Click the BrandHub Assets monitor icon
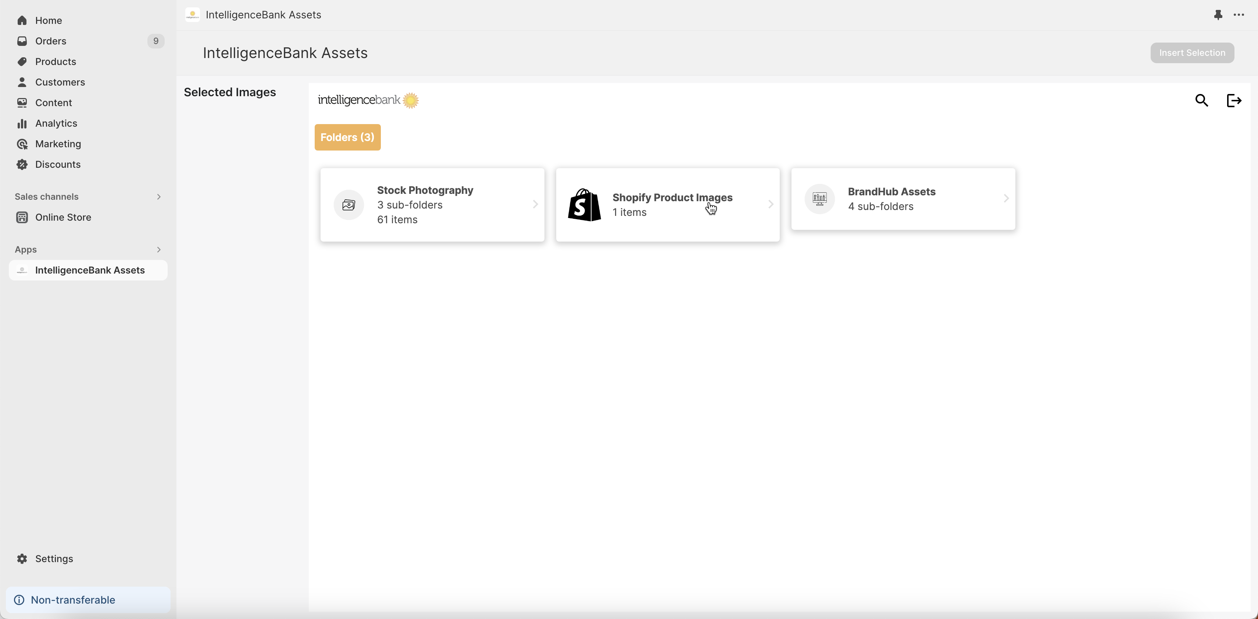Image resolution: width=1258 pixels, height=619 pixels. point(819,199)
